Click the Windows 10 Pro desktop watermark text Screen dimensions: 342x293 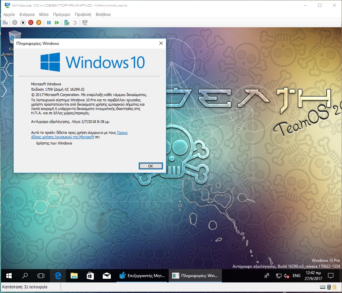[x=326, y=260]
